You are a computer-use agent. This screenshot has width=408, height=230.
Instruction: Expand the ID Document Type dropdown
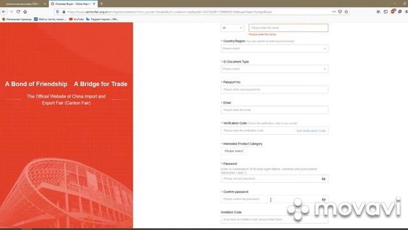click(x=274, y=69)
